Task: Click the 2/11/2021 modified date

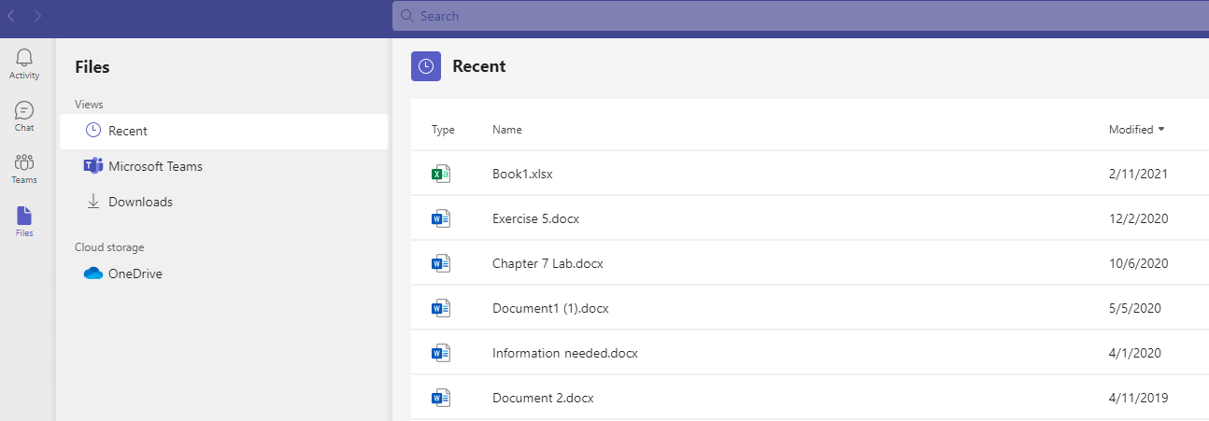Action: click(x=1138, y=174)
